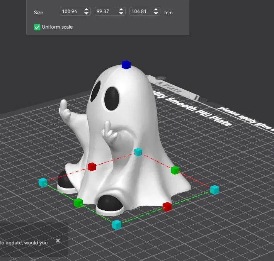274x261 pixels.
Task: Grab the leftmost cyan corner scale handle
Action: click(43, 182)
